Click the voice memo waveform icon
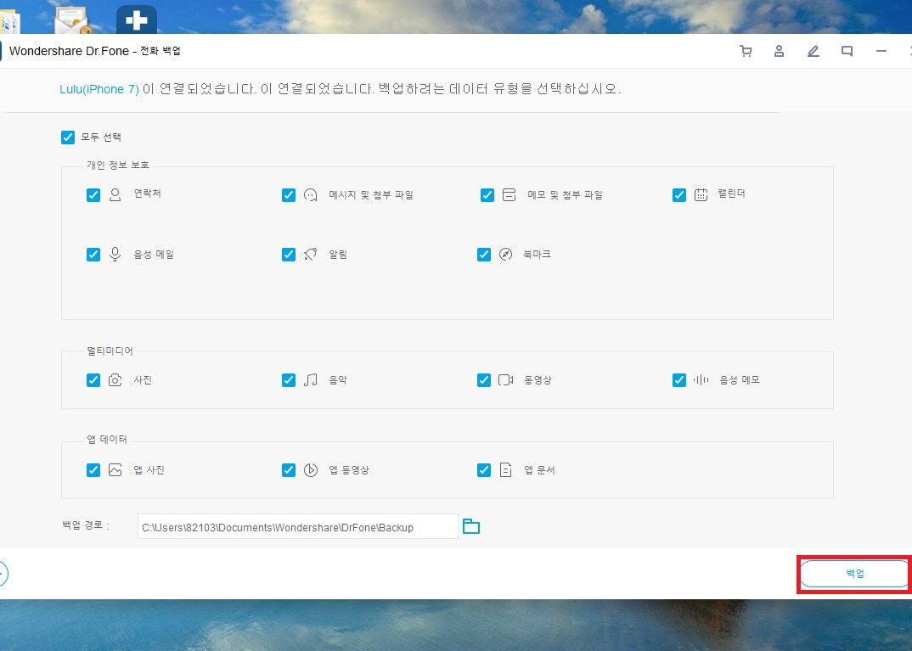This screenshot has height=651, width=912. click(701, 379)
